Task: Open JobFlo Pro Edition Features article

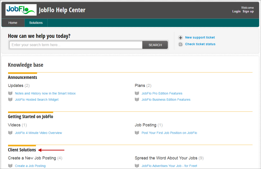Action: click(x=162, y=93)
